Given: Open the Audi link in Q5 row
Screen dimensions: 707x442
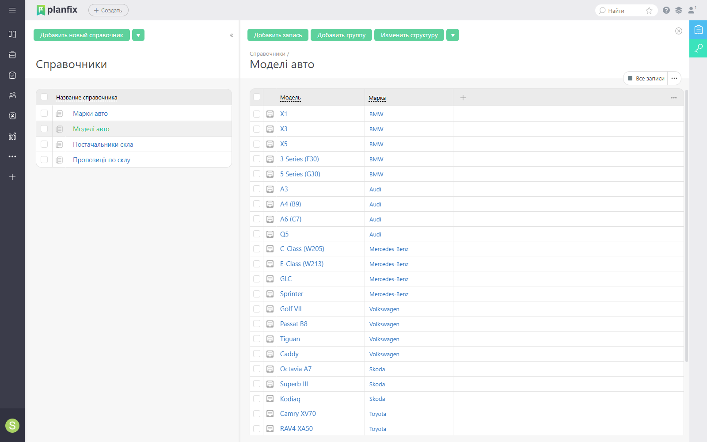Looking at the screenshot, I should 375,234.
